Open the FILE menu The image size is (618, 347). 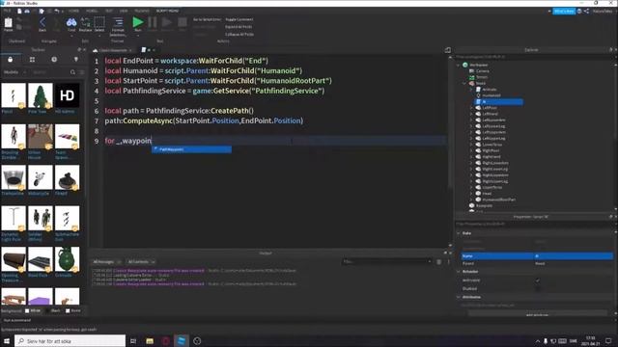coord(7,11)
